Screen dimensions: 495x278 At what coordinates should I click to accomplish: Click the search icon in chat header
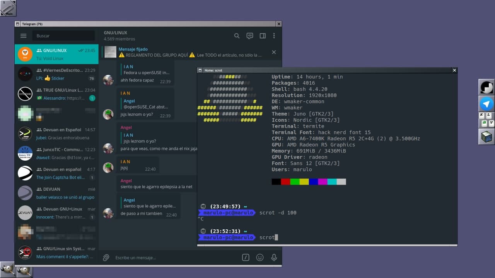237,36
